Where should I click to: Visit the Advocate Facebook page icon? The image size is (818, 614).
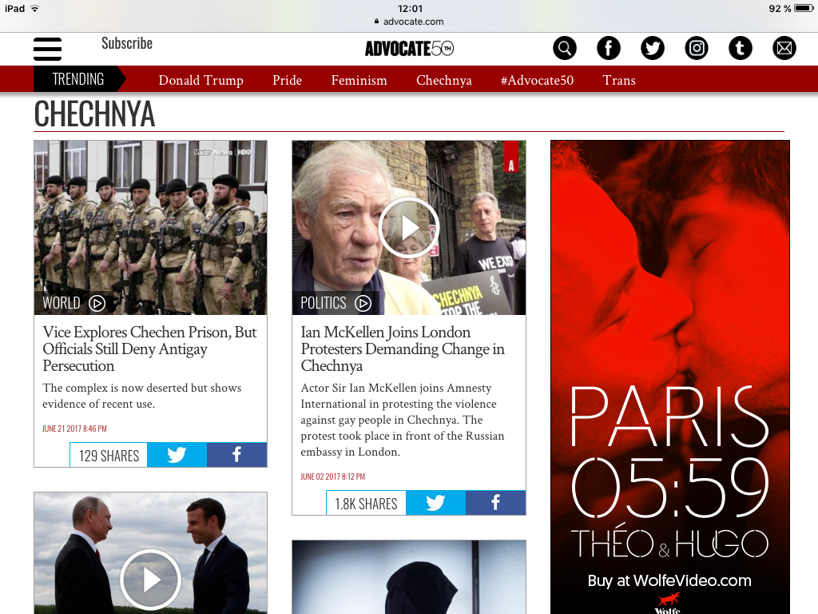pyautogui.click(x=608, y=49)
